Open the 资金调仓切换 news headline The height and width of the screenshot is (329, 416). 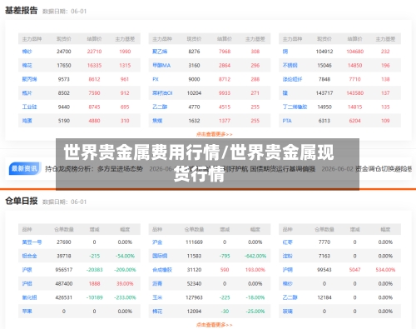(x=384, y=168)
